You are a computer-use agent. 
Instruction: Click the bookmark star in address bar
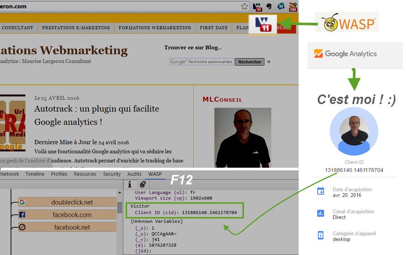[245, 7]
